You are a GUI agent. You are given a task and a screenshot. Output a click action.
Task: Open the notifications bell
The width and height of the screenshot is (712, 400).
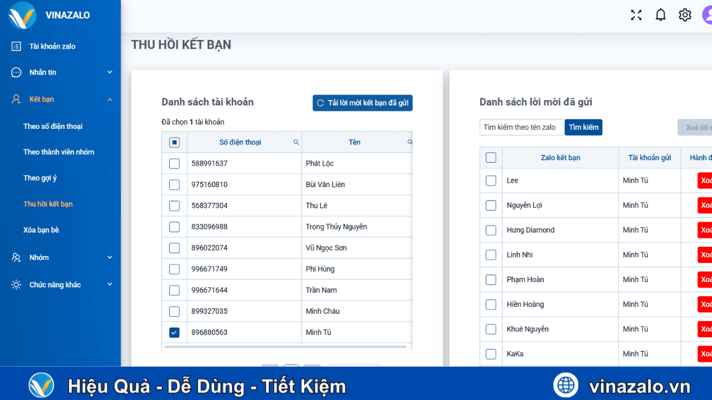coord(660,14)
